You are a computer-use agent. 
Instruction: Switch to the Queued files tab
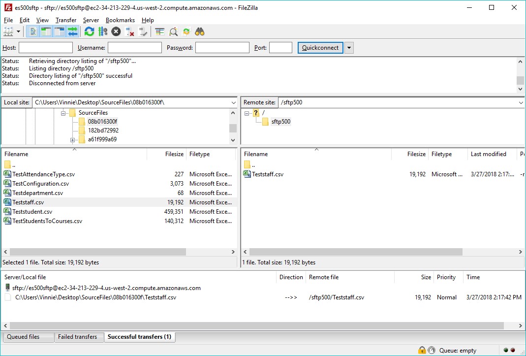point(28,337)
